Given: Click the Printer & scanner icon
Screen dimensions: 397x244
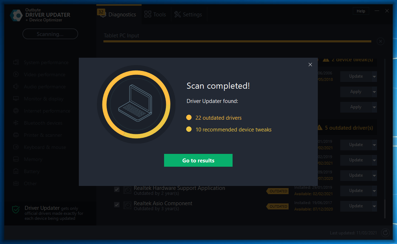Looking at the screenshot, I should tap(16, 135).
